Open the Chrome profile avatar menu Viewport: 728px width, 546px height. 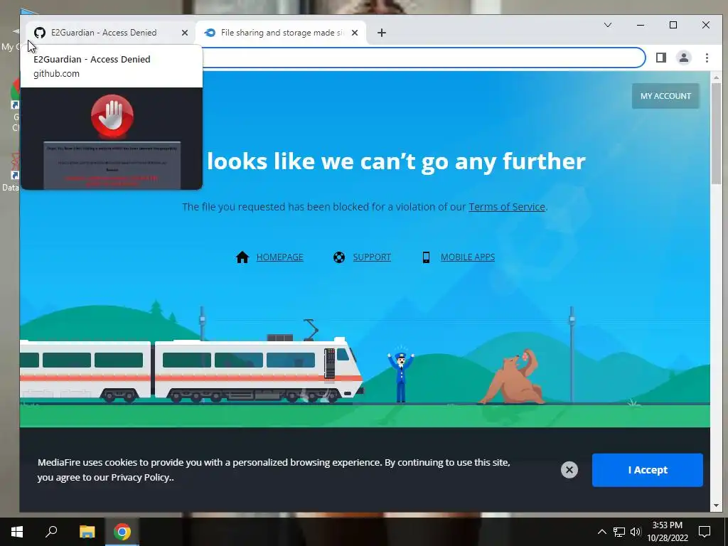coord(684,58)
